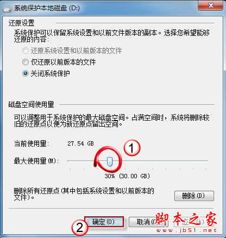Select the greyed 还原系统设置和以前版本的文件 radio button

[x=26, y=51]
